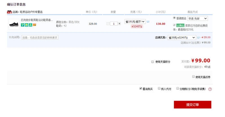This screenshot has width=225, height=117.
Task: Click the 补充说明 remarks input field
Action: pyautogui.click(x=40, y=38)
